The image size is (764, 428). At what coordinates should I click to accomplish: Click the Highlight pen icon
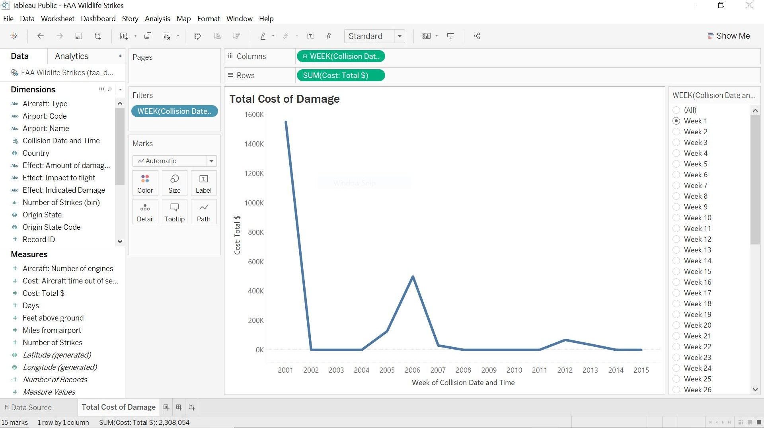coord(263,36)
